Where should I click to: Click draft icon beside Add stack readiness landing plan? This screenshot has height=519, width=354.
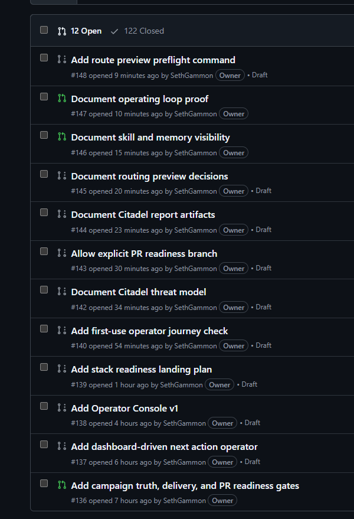click(x=62, y=368)
